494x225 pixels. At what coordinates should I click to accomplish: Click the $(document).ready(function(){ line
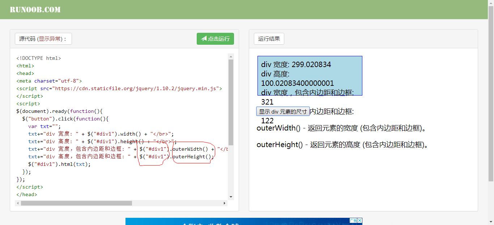[x=60, y=111]
